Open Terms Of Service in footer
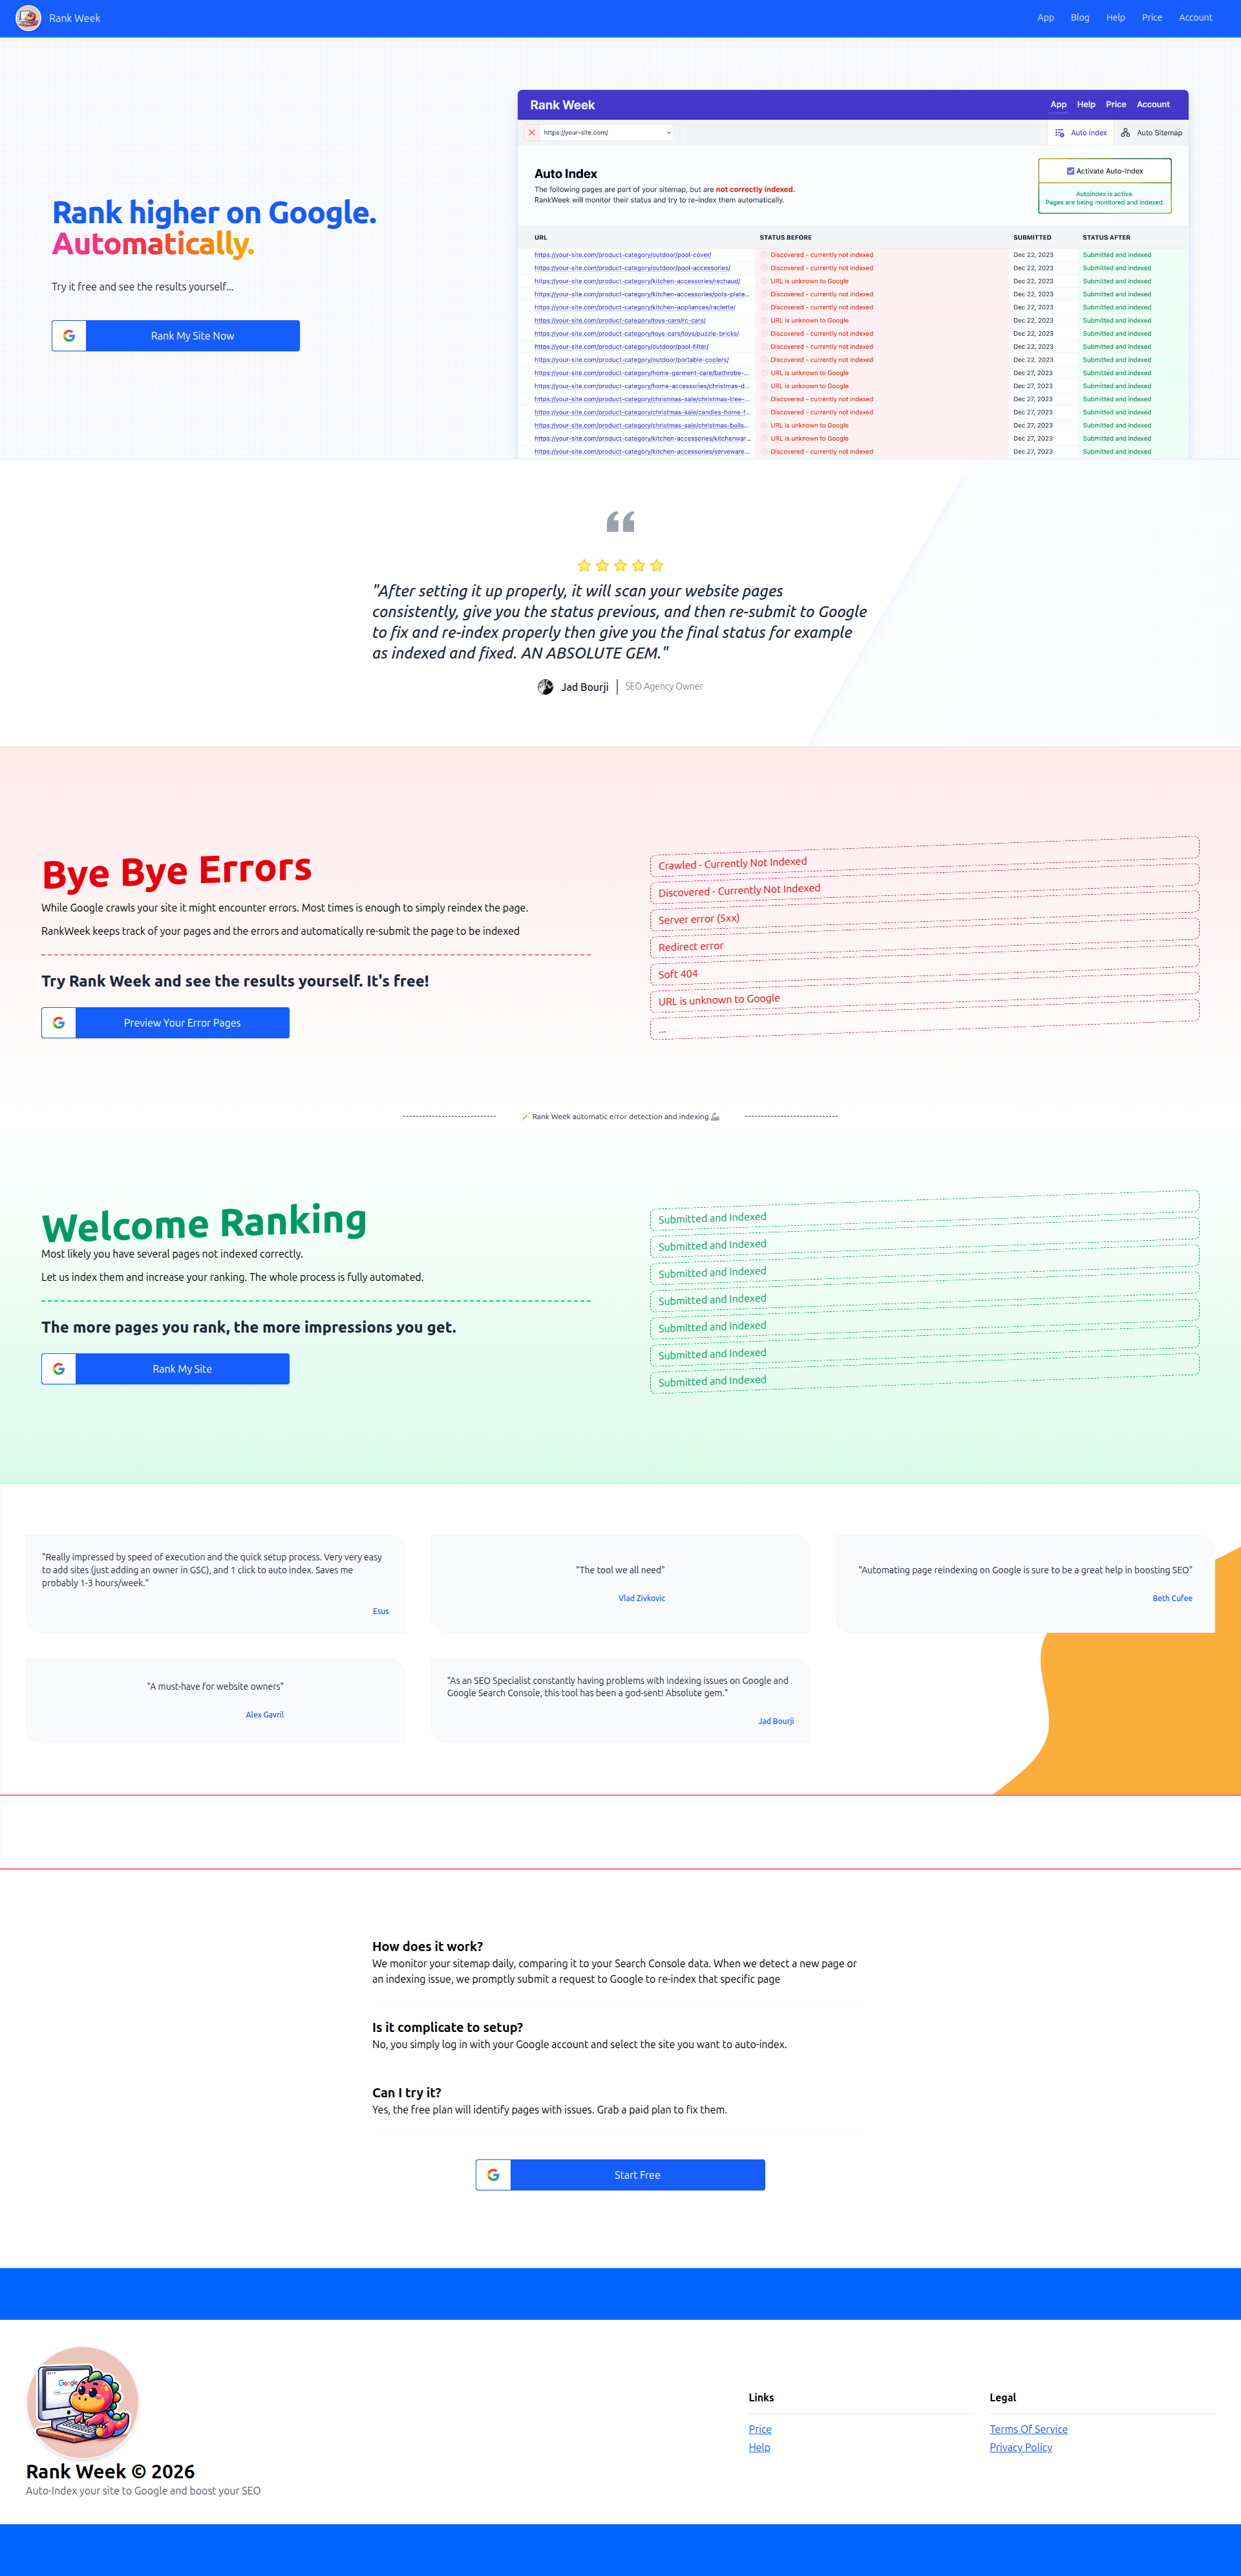The image size is (1241, 2576). (1028, 2429)
